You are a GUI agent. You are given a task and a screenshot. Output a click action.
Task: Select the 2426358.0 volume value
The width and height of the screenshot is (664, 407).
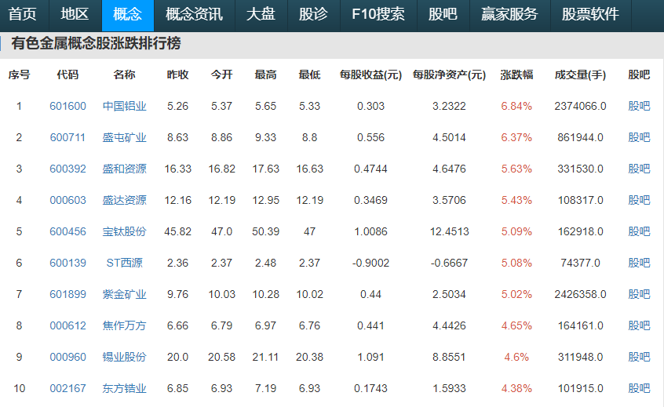(x=580, y=294)
